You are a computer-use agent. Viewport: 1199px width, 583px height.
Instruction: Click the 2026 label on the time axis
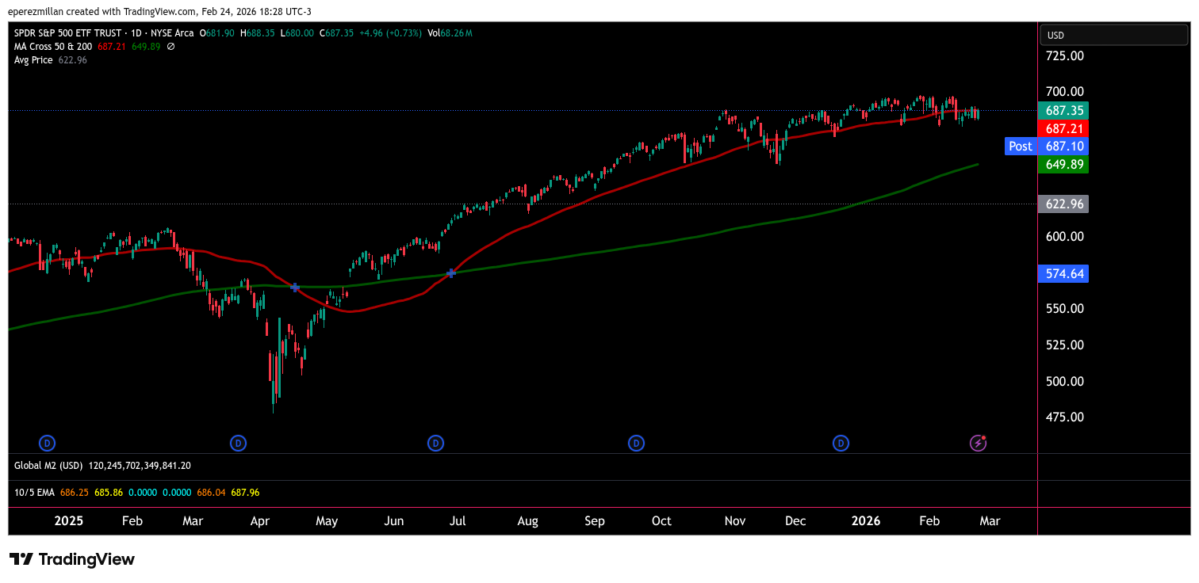pos(865,521)
